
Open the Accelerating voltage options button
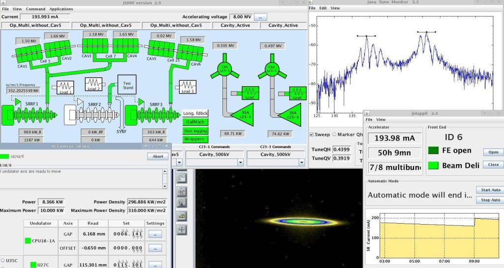[260, 17]
